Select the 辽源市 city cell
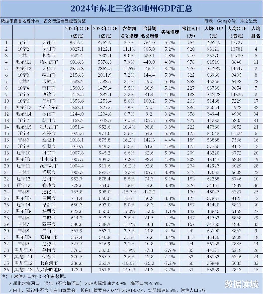 click(x=49, y=244)
